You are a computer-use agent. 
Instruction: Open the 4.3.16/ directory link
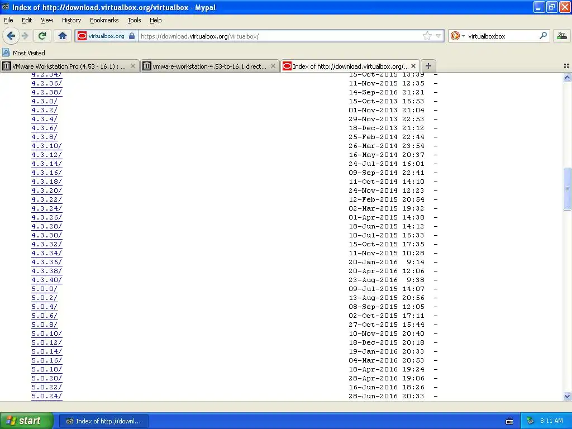(47, 173)
